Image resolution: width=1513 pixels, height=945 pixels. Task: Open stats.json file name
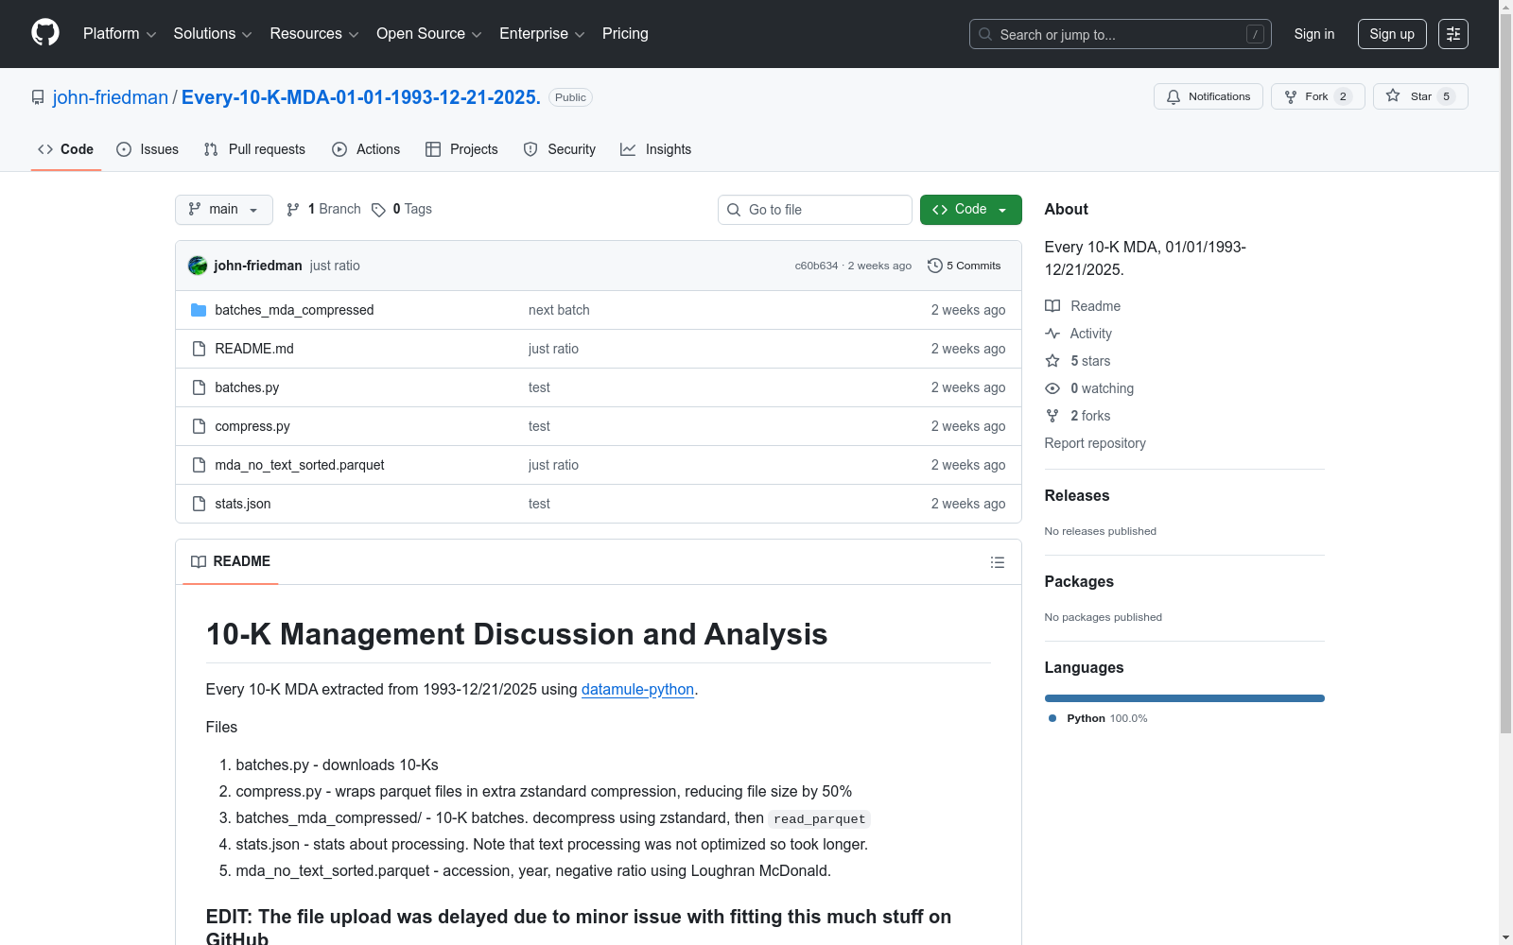click(243, 504)
